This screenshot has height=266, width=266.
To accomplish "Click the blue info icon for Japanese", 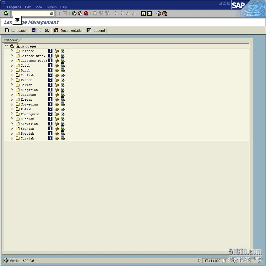I will 50,94.
